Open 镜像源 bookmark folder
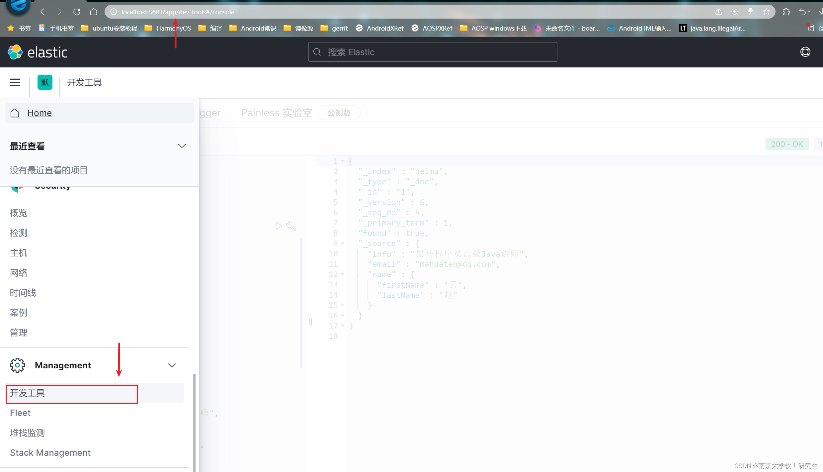Image resolution: width=823 pixels, height=472 pixels. point(298,28)
